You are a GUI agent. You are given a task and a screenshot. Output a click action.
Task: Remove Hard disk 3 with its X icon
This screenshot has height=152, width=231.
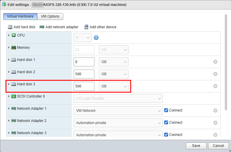(x=215, y=86)
